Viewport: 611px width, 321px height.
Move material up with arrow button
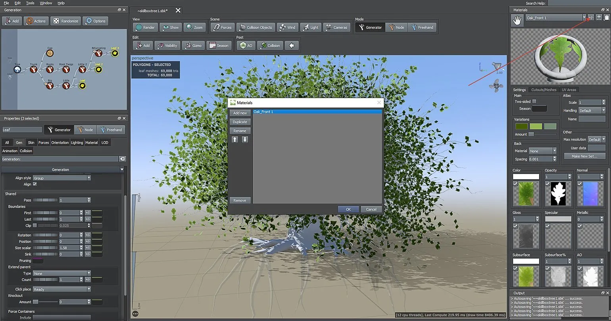pyautogui.click(x=235, y=139)
